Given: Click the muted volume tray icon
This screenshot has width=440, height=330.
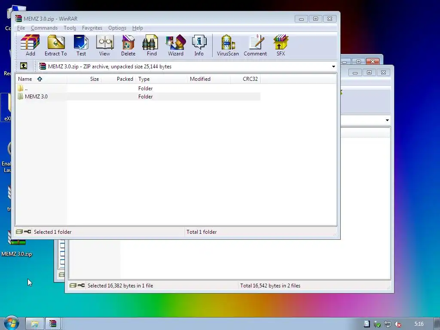Looking at the screenshot, I should [397, 324].
